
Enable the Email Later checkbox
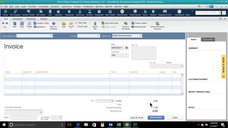pyautogui.click(x=76, y=27)
